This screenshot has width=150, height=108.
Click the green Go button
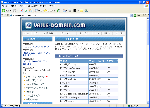click(137, 15)
